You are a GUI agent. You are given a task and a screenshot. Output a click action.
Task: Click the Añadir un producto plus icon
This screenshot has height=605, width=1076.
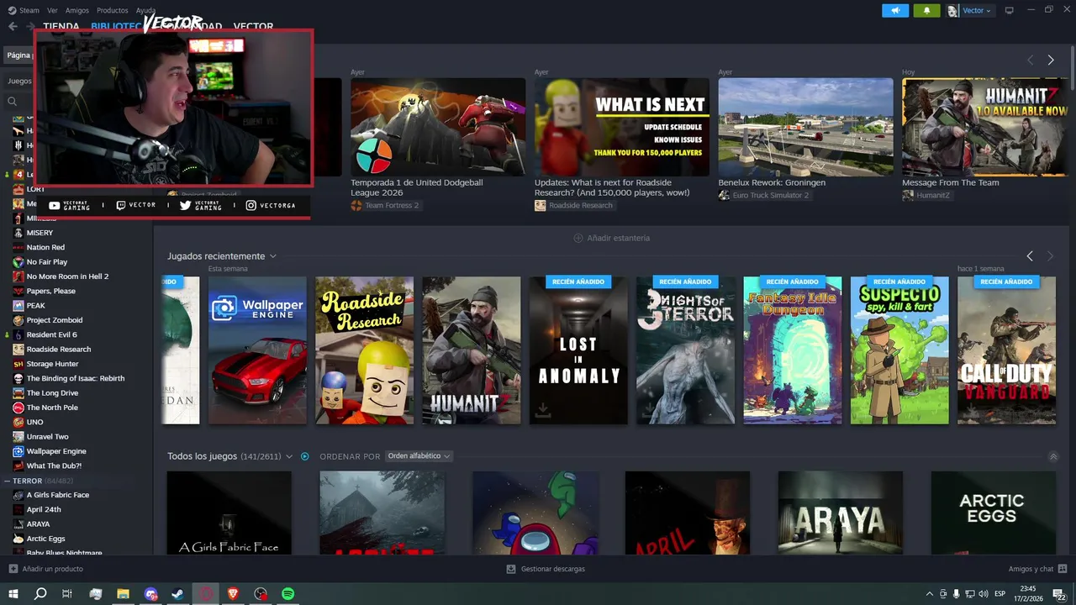(13, 569)
